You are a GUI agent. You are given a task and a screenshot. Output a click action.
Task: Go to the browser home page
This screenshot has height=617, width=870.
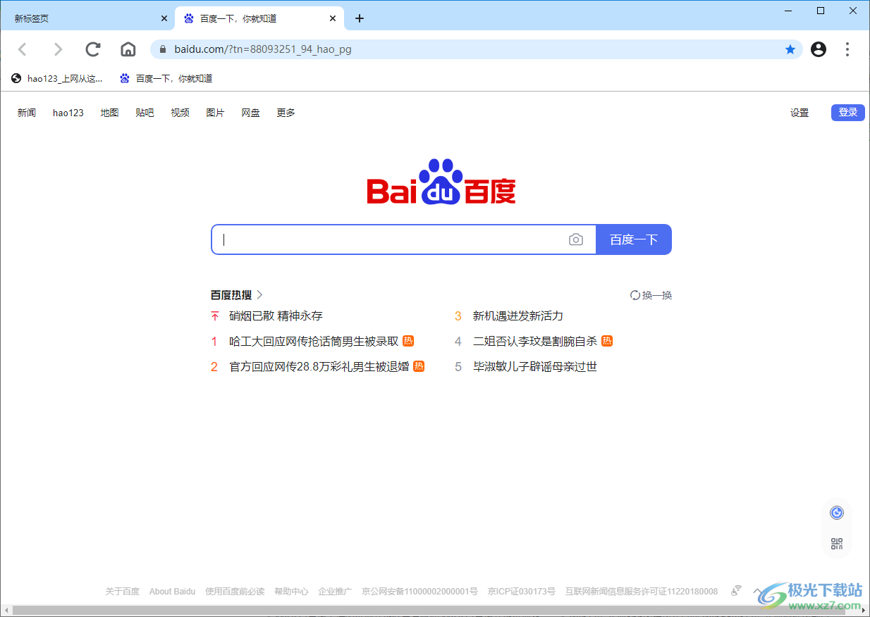pyautogui.click(x=128, y=49)
